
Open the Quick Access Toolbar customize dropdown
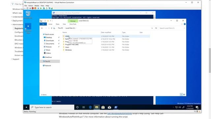[x=50, y=20]
